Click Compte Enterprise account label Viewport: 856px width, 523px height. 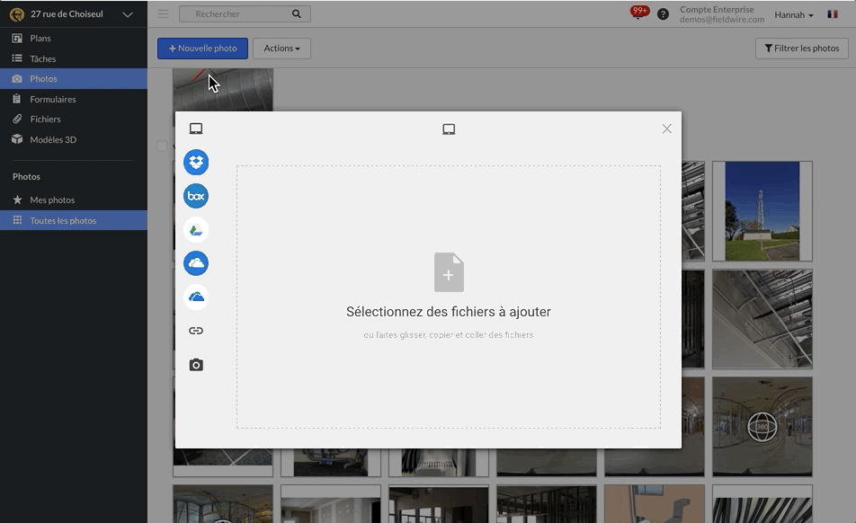point(717,9)
